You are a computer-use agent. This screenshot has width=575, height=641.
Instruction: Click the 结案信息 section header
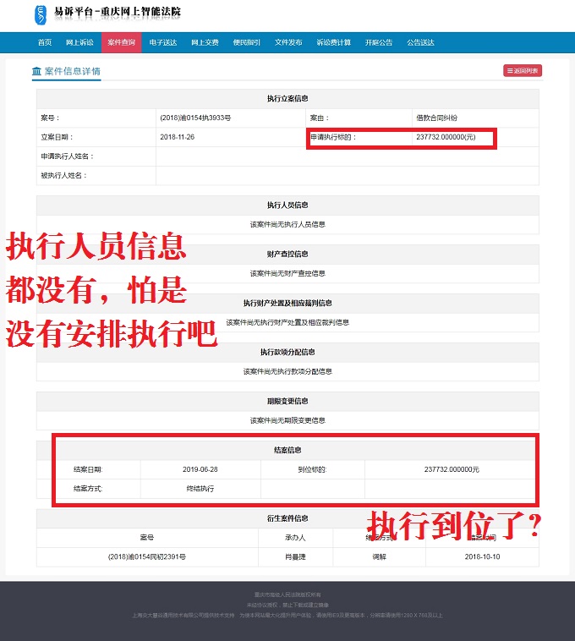[287, 450]
